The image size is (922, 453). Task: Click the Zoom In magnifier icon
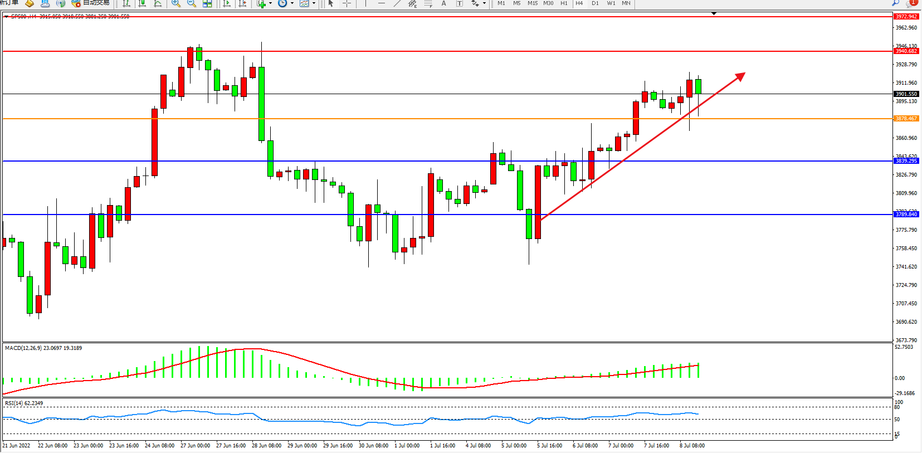pos(175,3)
